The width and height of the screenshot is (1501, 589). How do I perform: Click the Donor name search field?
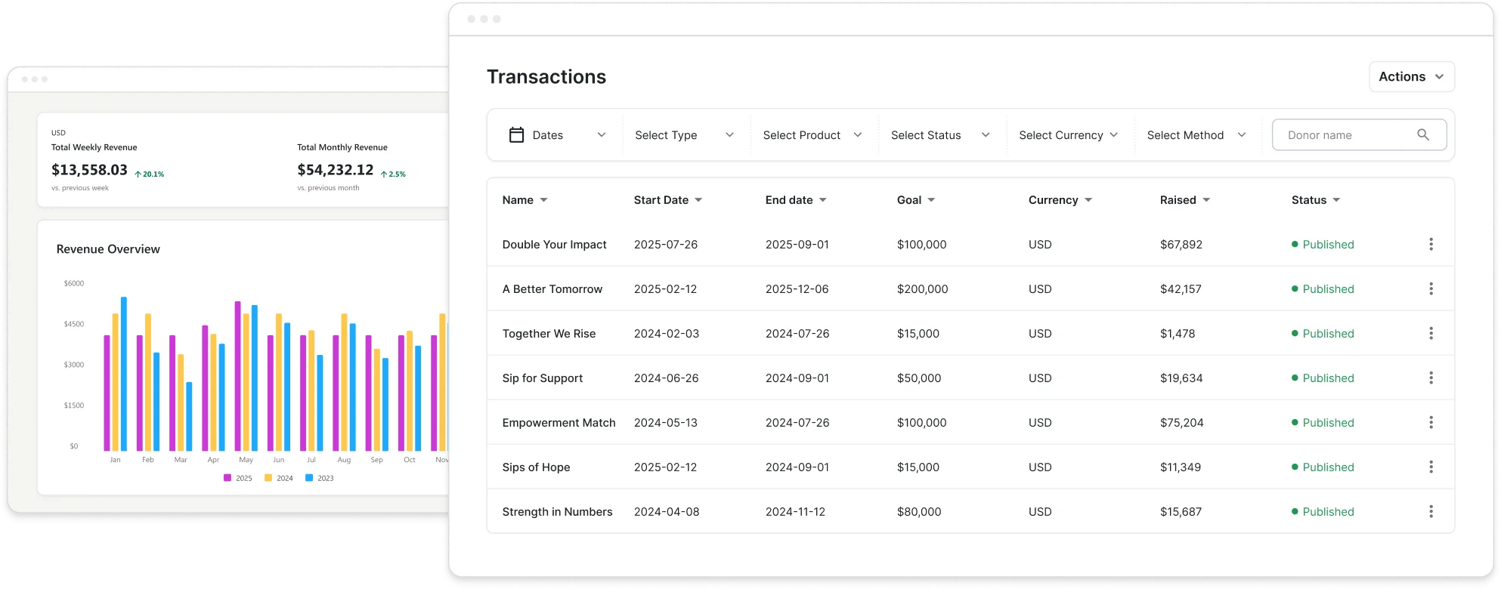click(x=1345, y=135)
